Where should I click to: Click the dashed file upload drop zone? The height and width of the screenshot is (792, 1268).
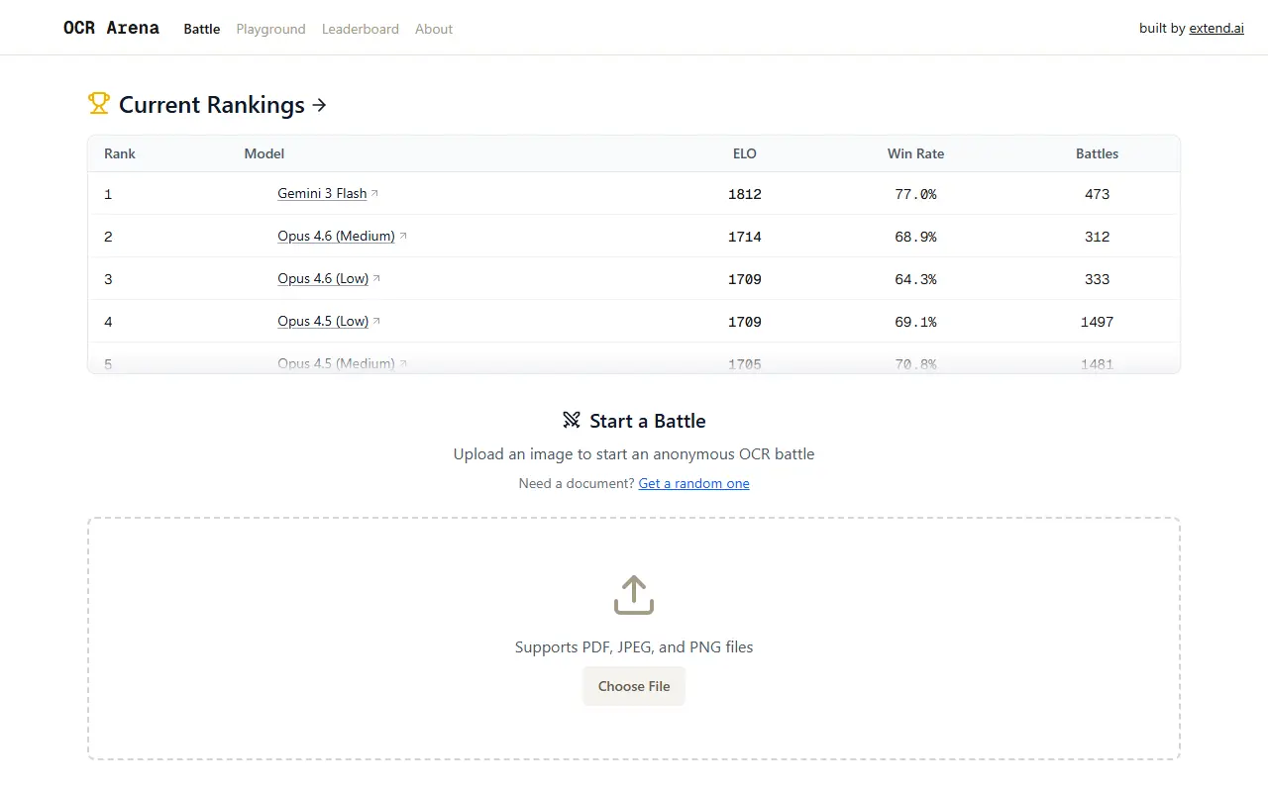634,639
